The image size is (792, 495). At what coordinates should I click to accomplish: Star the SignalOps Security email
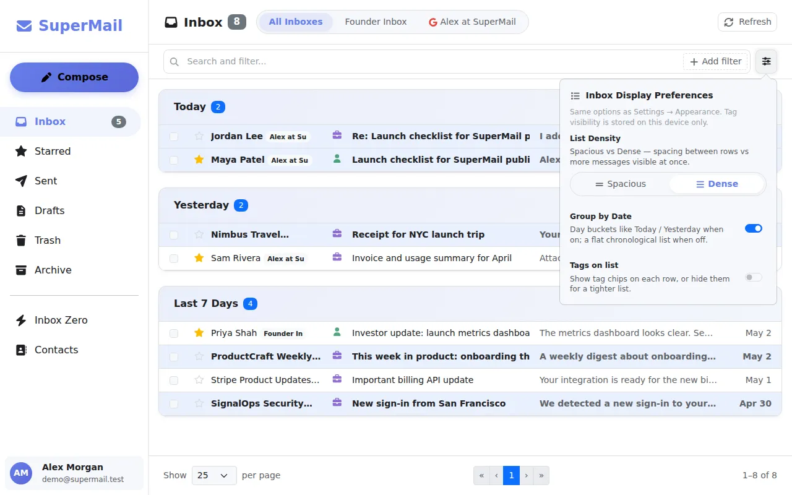click(199, 403)
